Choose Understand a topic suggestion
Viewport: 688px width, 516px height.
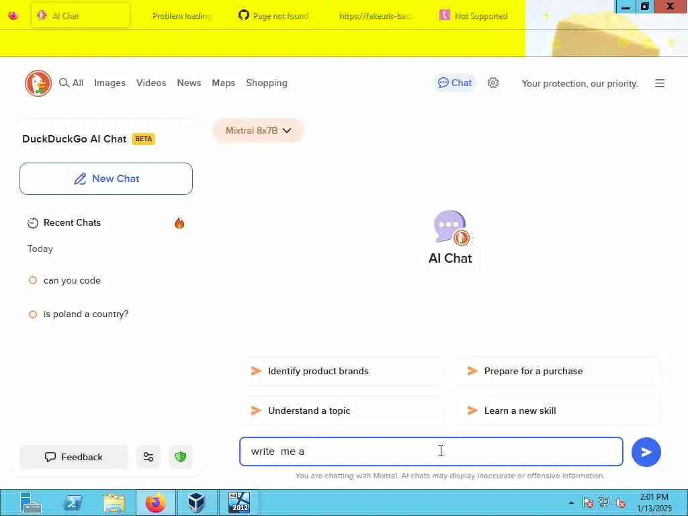pyautogui.click(x=343, y=411)
